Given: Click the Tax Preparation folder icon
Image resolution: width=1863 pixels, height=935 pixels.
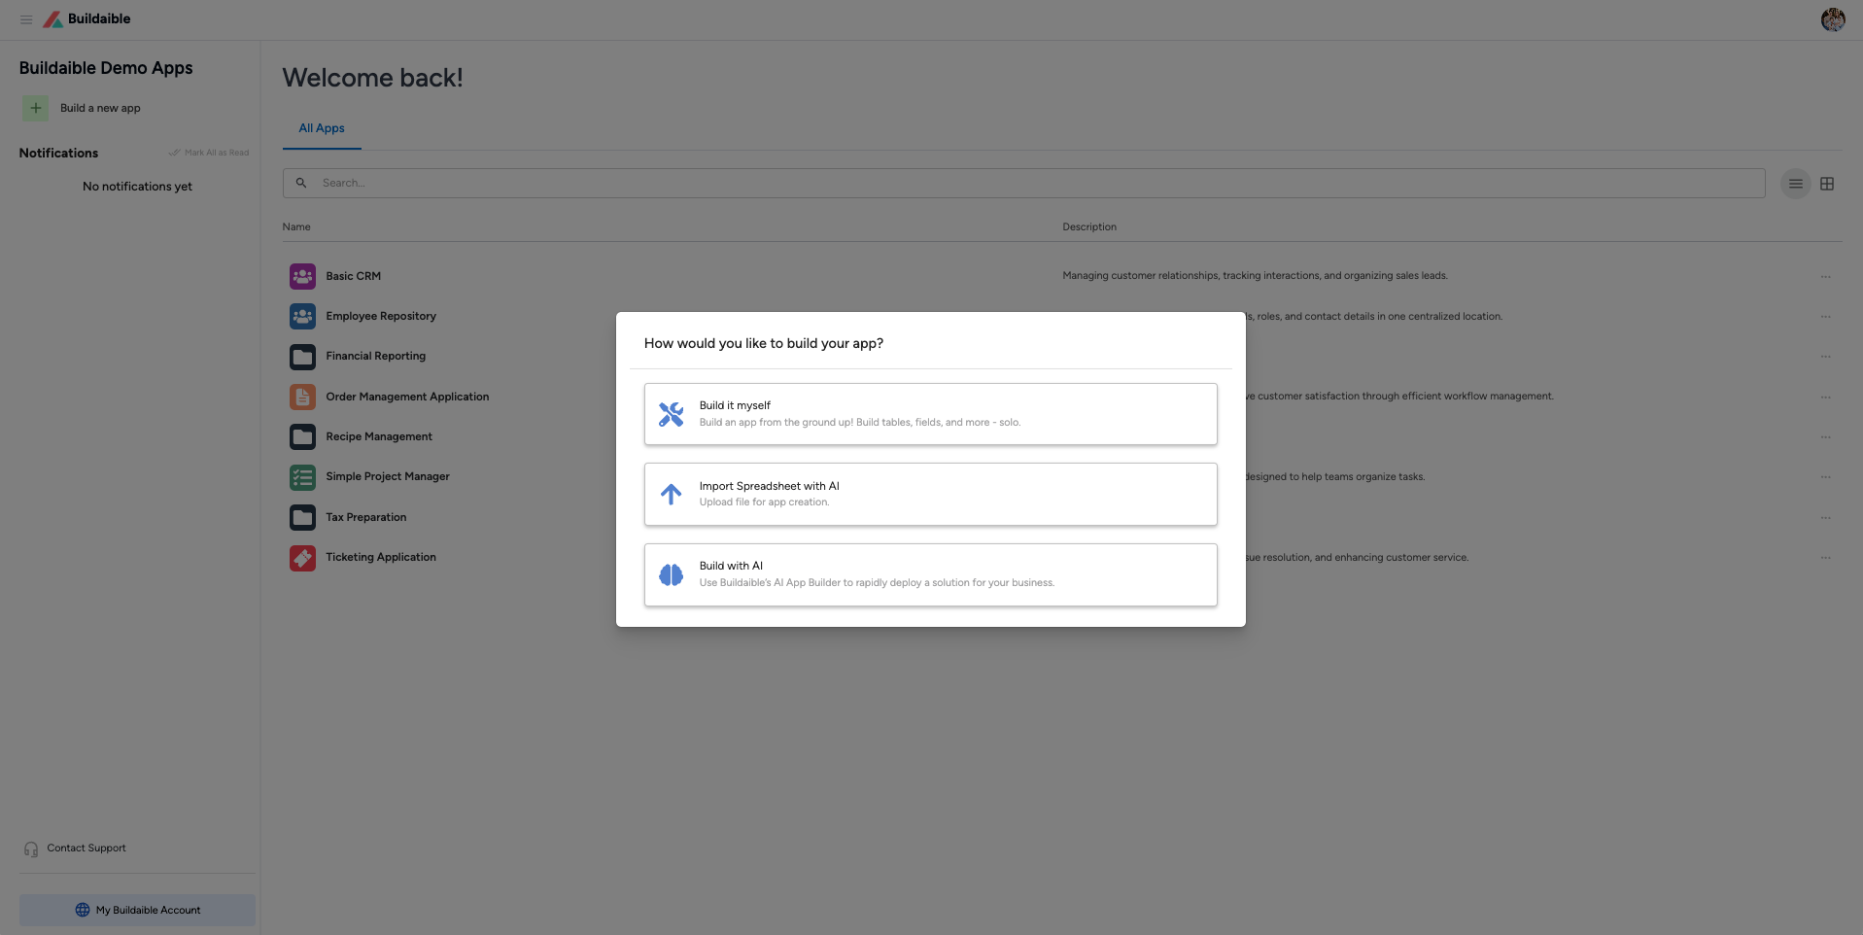Looking at the screenshot, I should pos(302,517).
